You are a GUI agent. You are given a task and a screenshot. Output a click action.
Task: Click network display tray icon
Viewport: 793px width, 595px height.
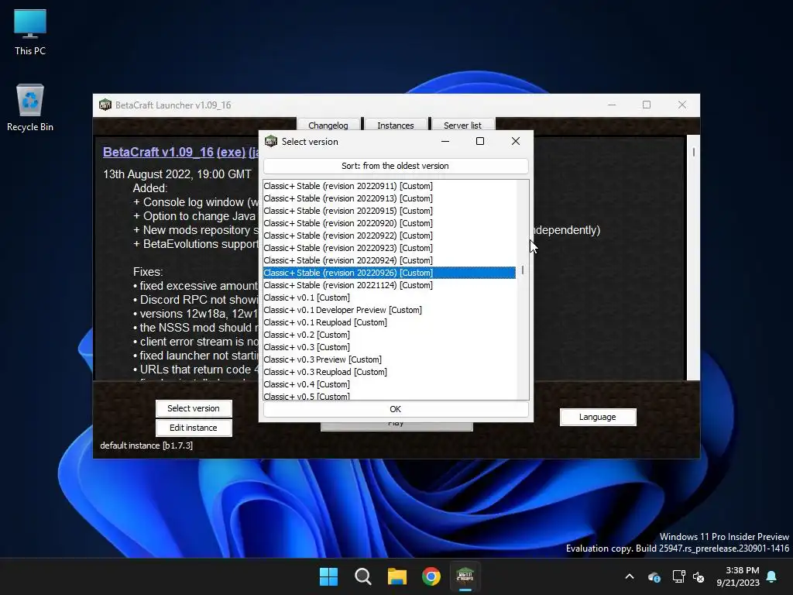click(x=678, y=576)
